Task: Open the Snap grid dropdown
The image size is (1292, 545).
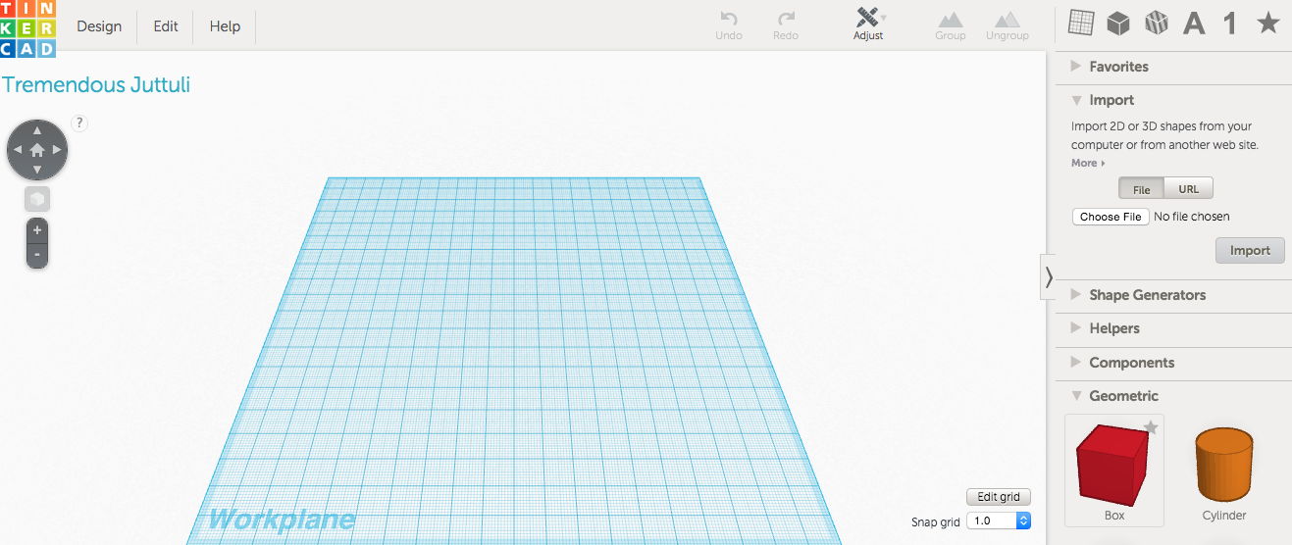Action: click(x=999, y=521)
